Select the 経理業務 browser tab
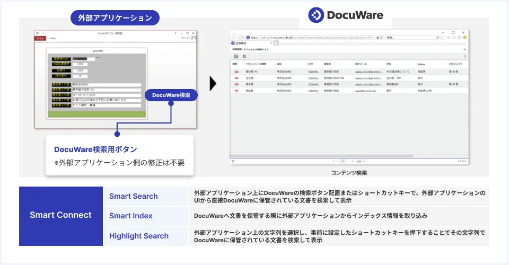The image size is (509, 265). [x=251, y=43]
